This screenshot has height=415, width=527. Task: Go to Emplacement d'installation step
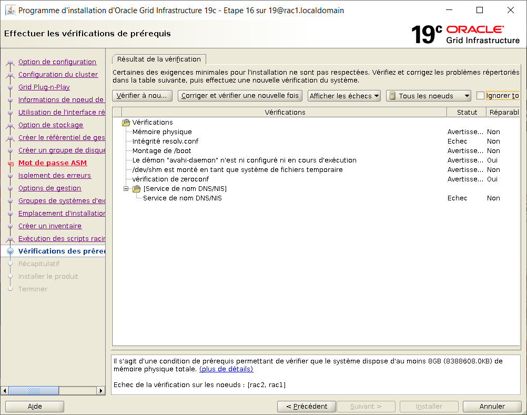click(62, 214)
